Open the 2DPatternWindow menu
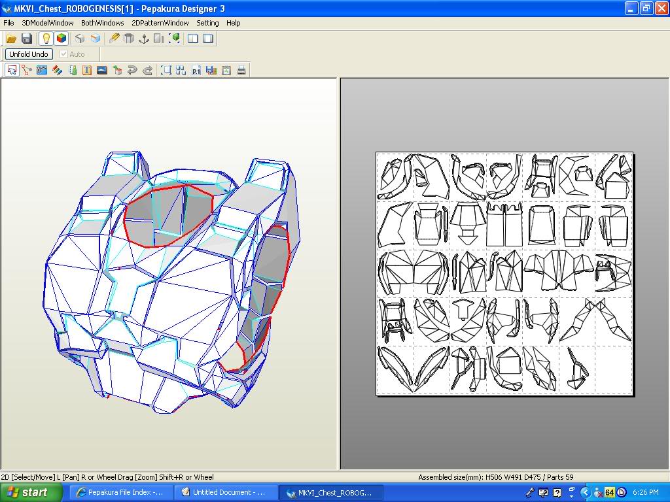670x502 pixels. [160, 23]
